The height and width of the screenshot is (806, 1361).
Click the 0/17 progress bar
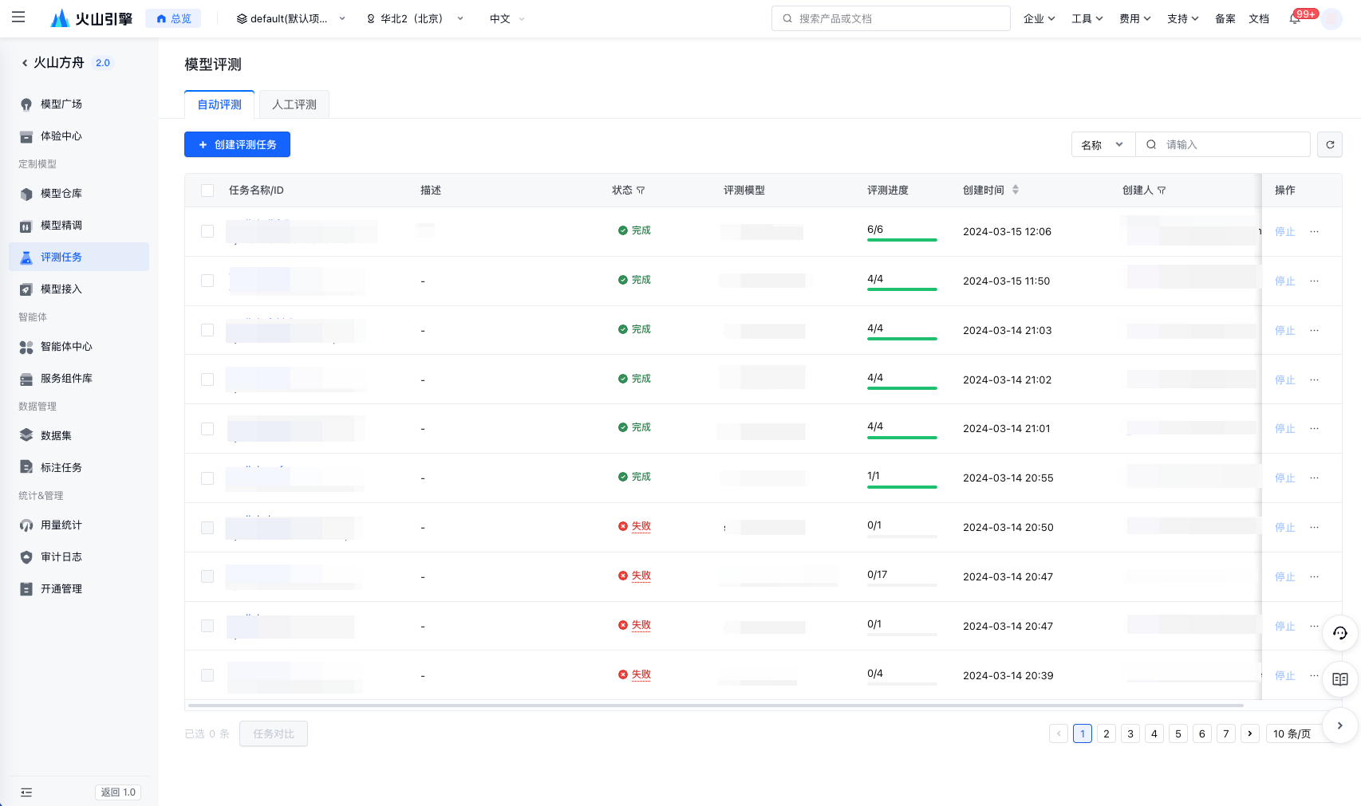coord(902,585)
